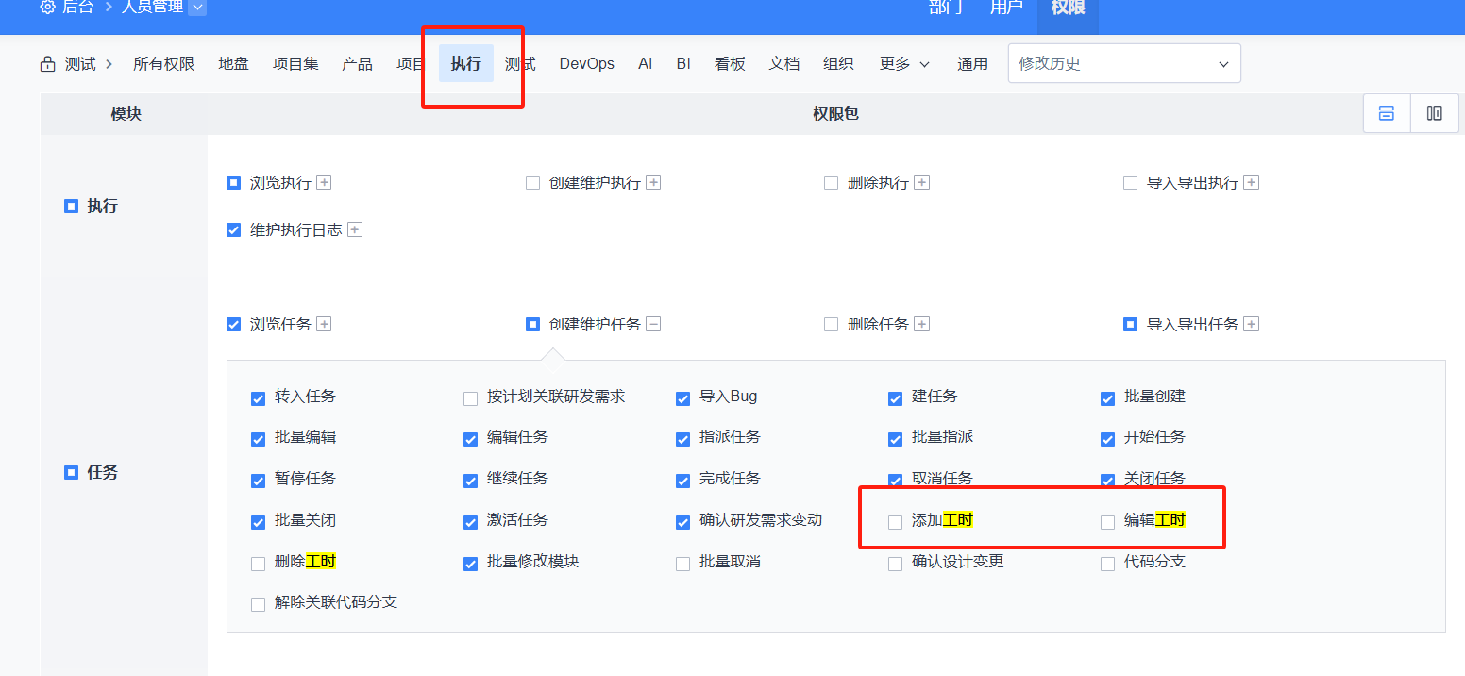Uncheck the 继续任务 checkbox
Image resolution: width=1465 pixels, height=676 pixels.
(470, 481)
